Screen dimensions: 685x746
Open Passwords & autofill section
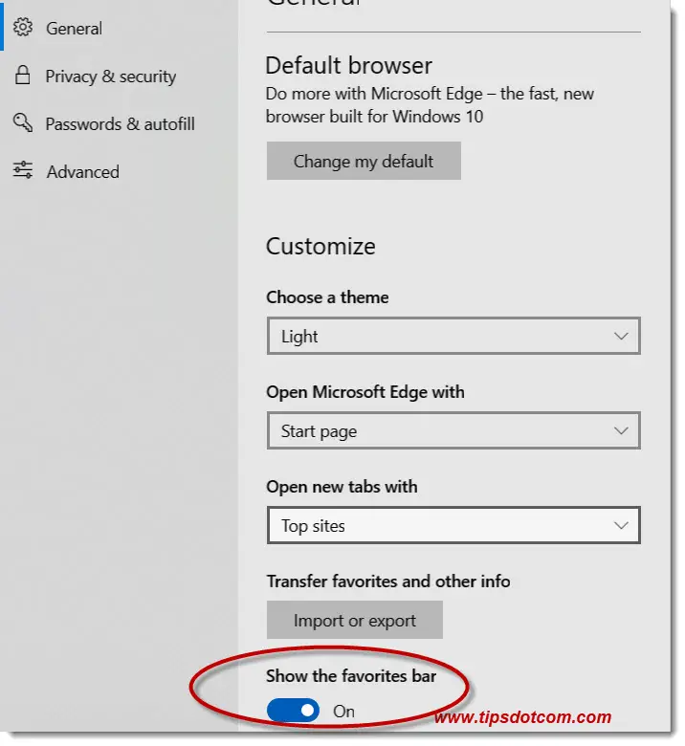pos(120,124)
